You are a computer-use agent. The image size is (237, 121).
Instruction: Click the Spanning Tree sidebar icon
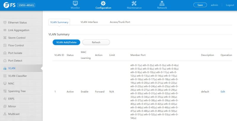(5, 91)
